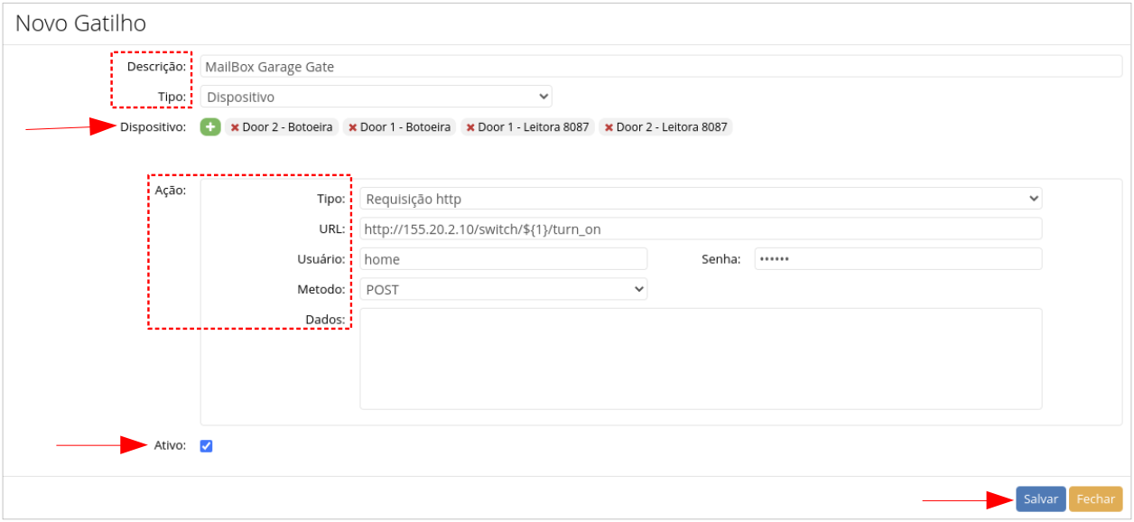Open the Tipo dropdown showing Dispositivo
The height and width of the screenshot is (522, 1134).
(x=376, y=97)
